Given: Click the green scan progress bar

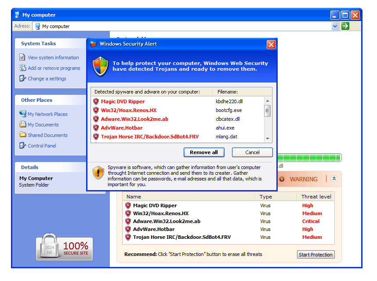Looking at the screenshot, I should click(309, 158).
